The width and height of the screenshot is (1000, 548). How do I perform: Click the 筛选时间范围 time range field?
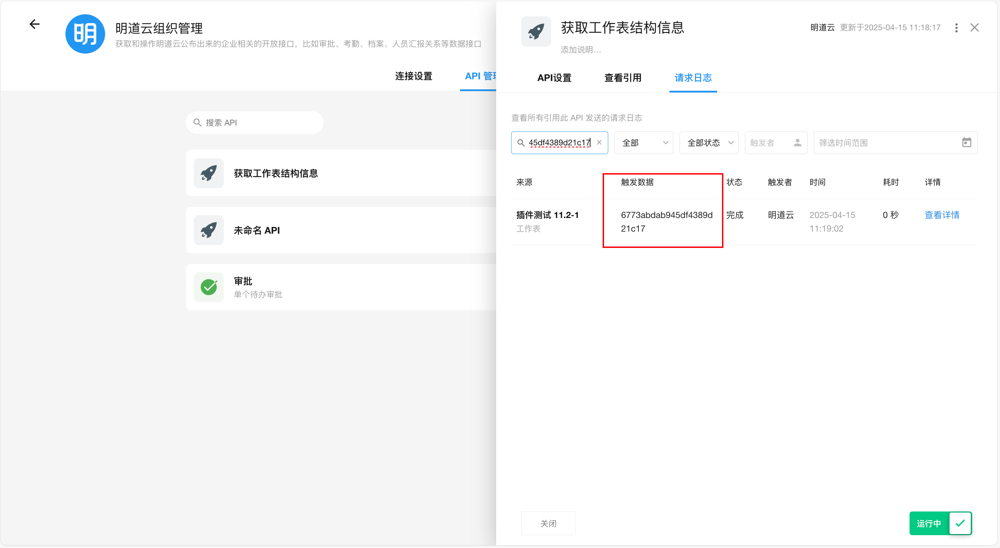tap(895, 143)
